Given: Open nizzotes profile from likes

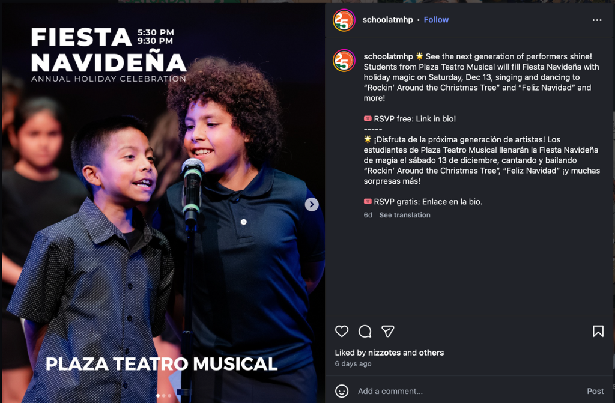Looking at the screenshot, I should [384, 353].
